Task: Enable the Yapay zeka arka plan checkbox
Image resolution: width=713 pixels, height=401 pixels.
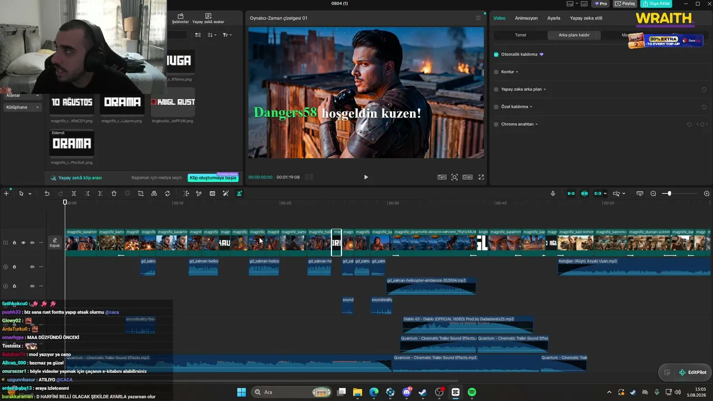Action: tap(496, 89)
